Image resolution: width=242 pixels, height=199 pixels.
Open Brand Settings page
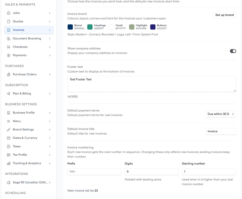[x=29, y=130]
